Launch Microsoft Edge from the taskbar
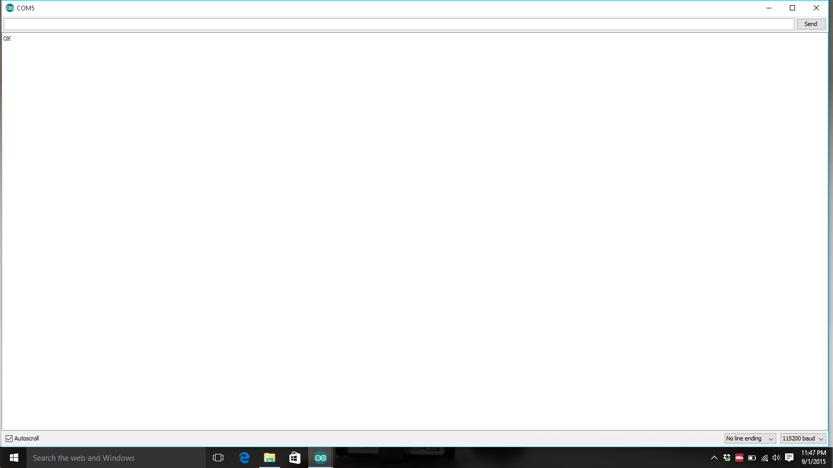This screenshot has width=833, height=468. pyautogui.click(x=244, y=458)
